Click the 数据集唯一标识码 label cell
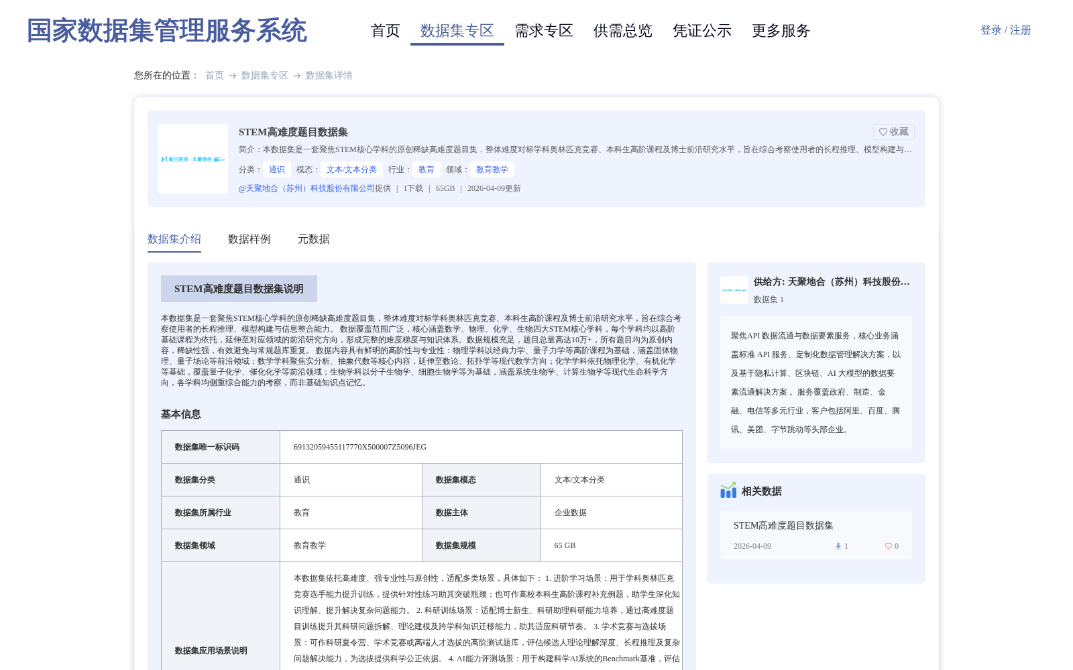 tap(221, 447)
